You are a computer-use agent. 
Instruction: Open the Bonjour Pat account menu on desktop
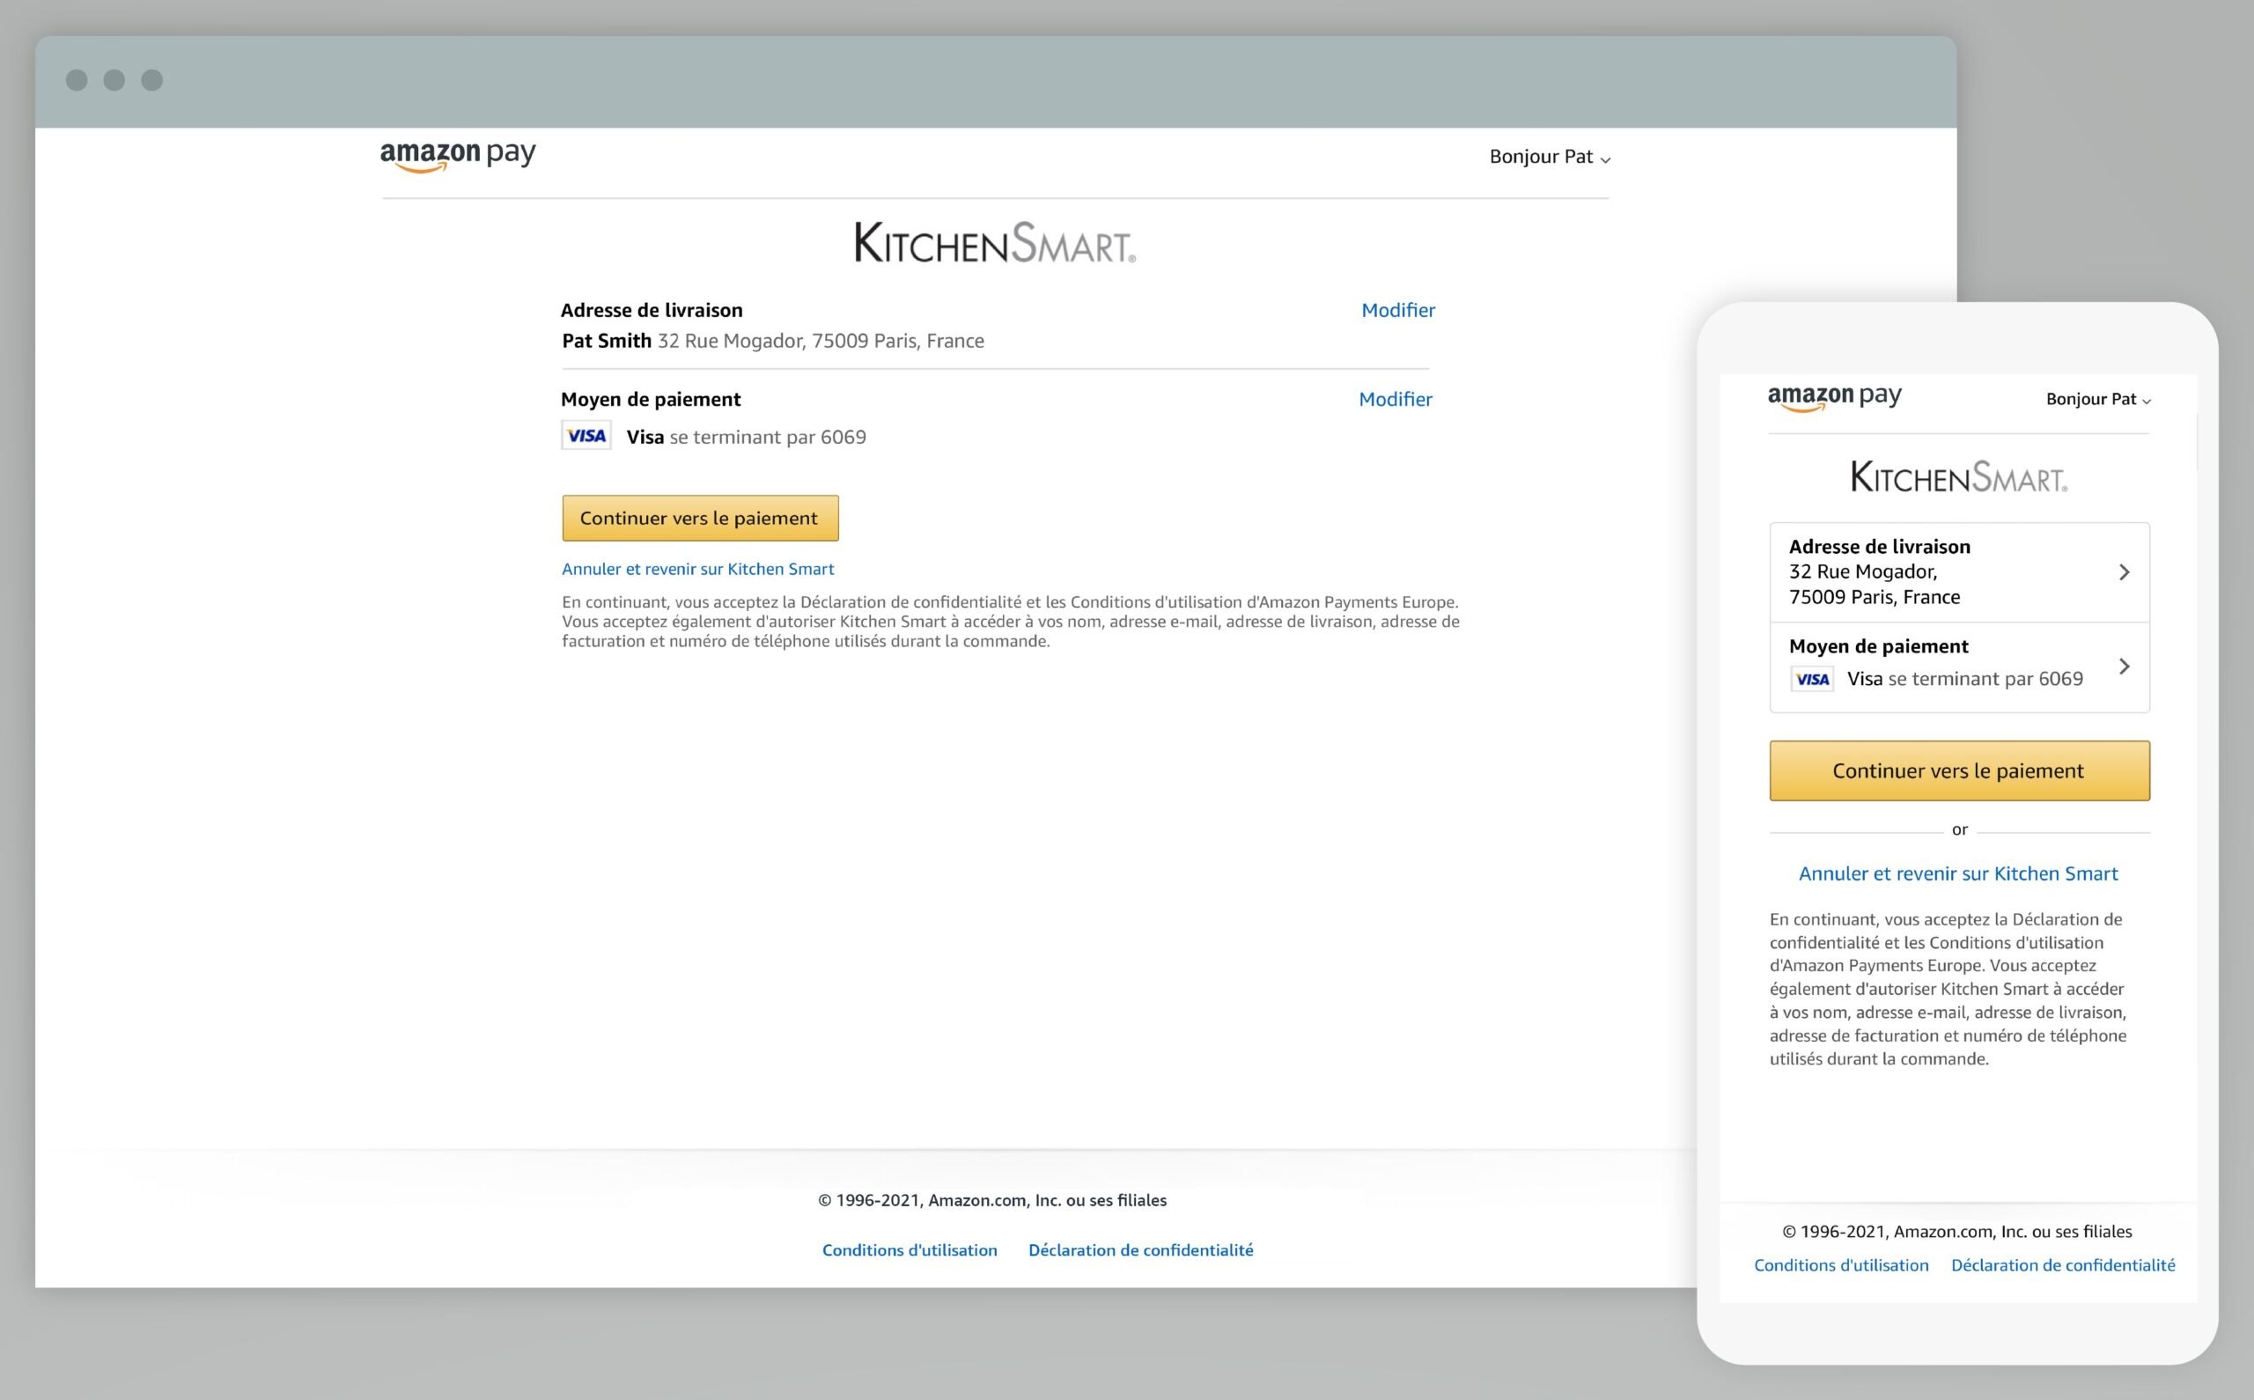tap(1548, 157)
